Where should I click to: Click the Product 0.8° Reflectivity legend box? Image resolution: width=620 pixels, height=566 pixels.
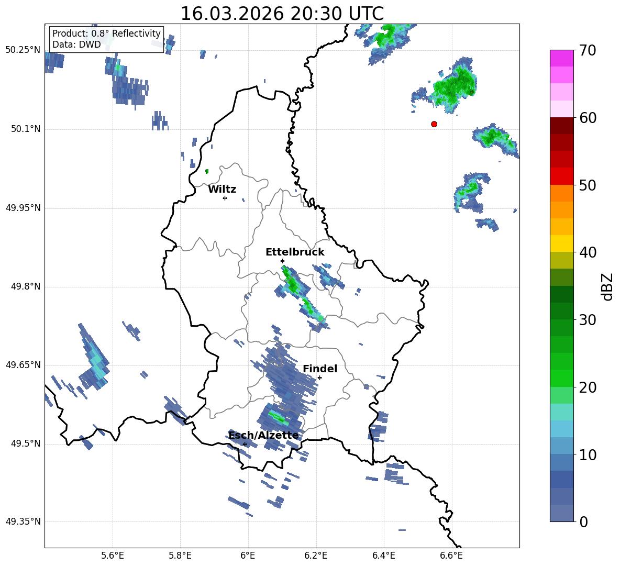(x=106, y=39)
